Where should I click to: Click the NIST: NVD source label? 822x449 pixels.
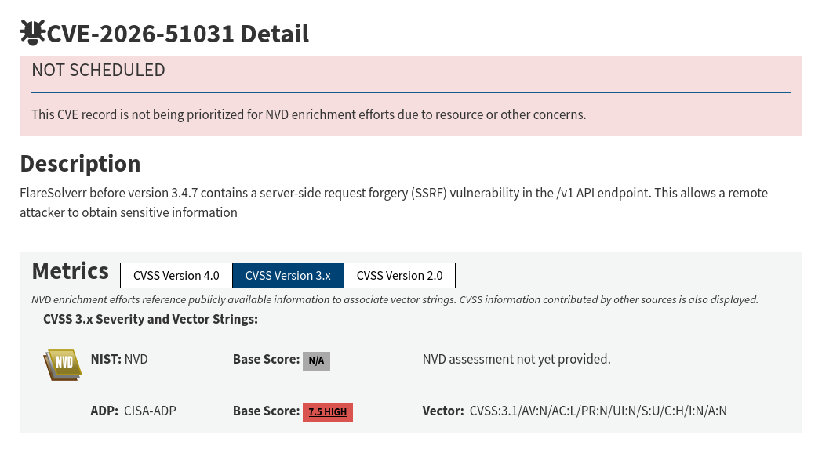pos(119,360)
